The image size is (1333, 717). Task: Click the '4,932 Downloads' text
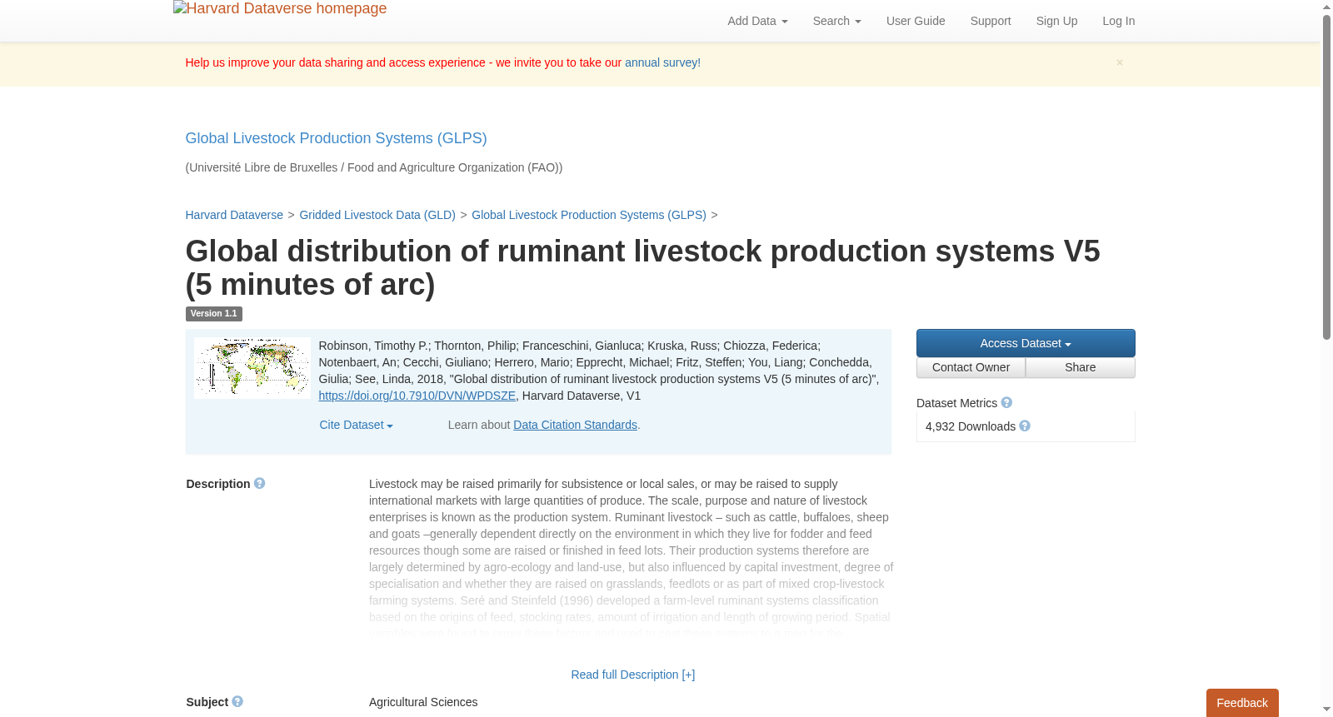pos(971,426)
